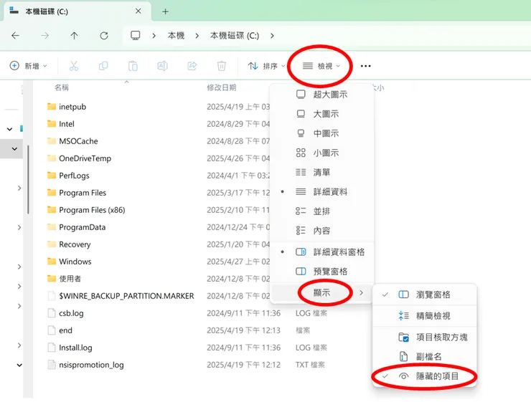Image resolution: width=531 pixels, height=402 pixels.
Task: Select the OneDriveTemp folder
Action: (x=85, y=158)
